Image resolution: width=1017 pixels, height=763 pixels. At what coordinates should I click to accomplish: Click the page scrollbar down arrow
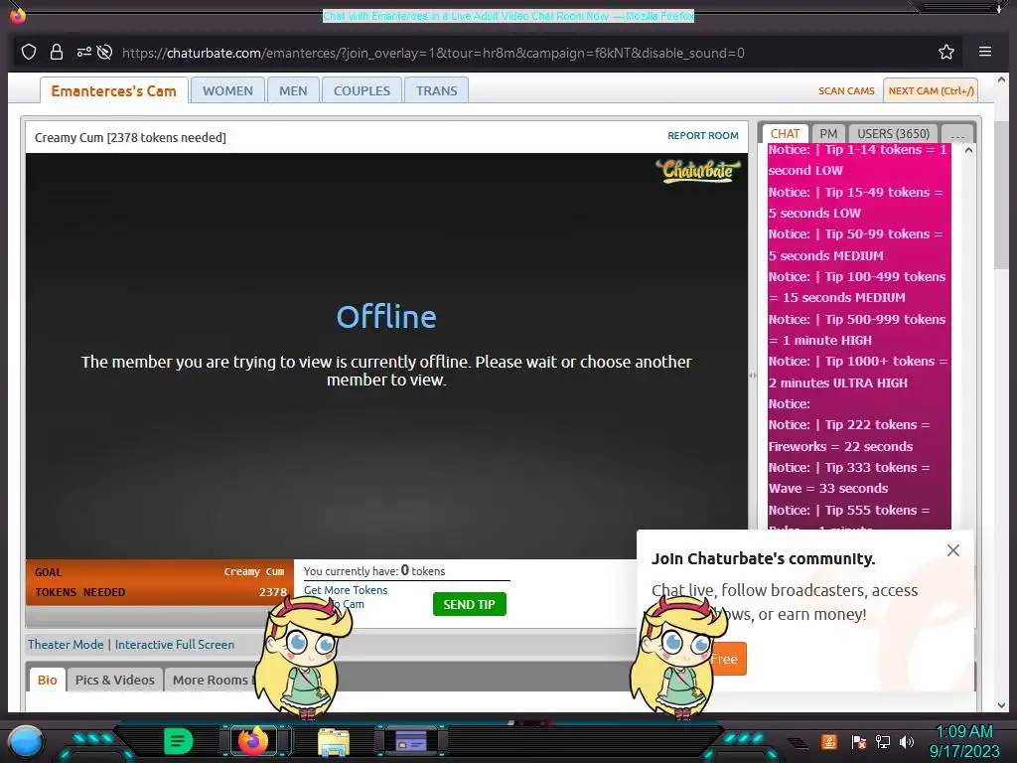pyautogui.click(x=1001, y=705)
